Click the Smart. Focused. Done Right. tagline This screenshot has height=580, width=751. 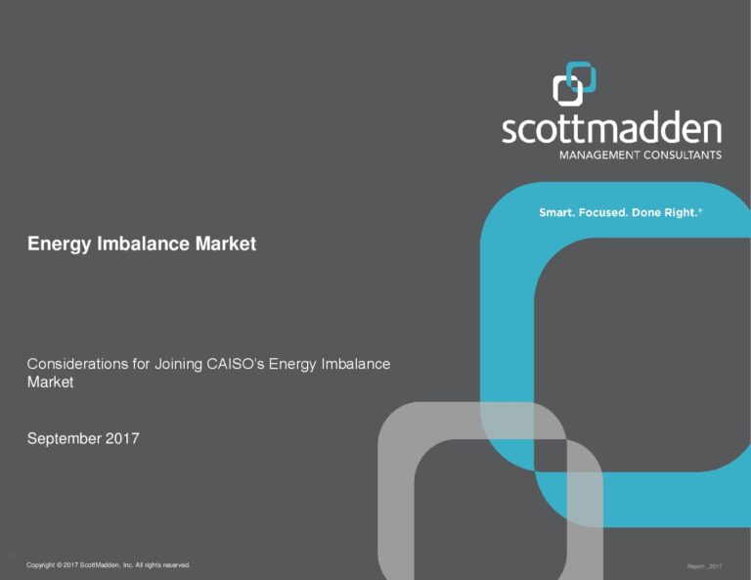coord(619,212)
